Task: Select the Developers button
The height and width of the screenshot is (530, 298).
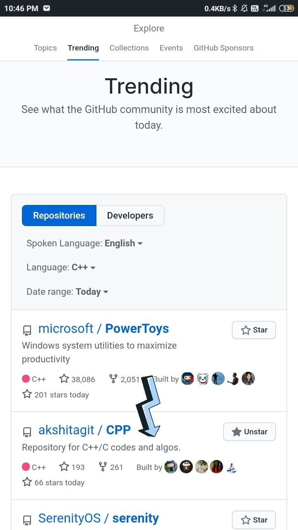Action: coord(130,216)
